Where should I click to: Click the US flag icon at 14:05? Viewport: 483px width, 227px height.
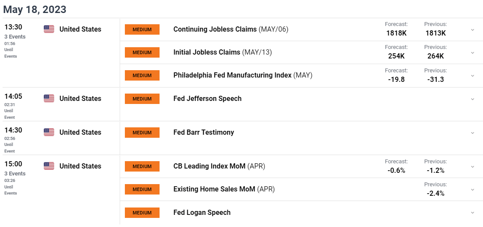tap(49, 98)
